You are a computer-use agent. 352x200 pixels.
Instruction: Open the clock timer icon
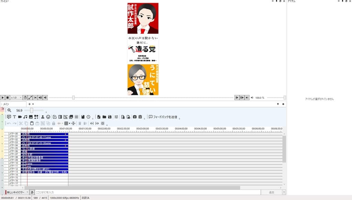88,117
